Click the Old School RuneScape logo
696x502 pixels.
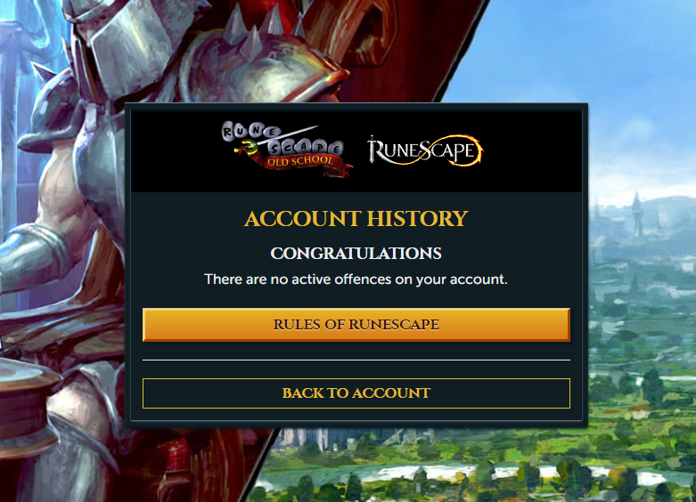287,150
